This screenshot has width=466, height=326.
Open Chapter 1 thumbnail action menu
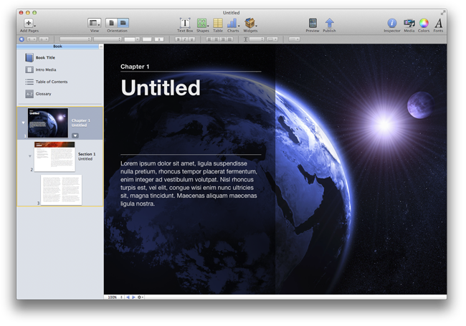point(75,135)
